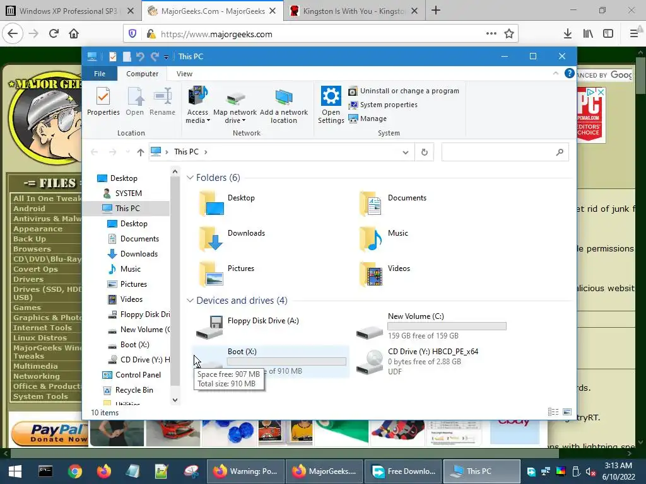Choose Add a network location
646x484 pixels.
(283, 105)
